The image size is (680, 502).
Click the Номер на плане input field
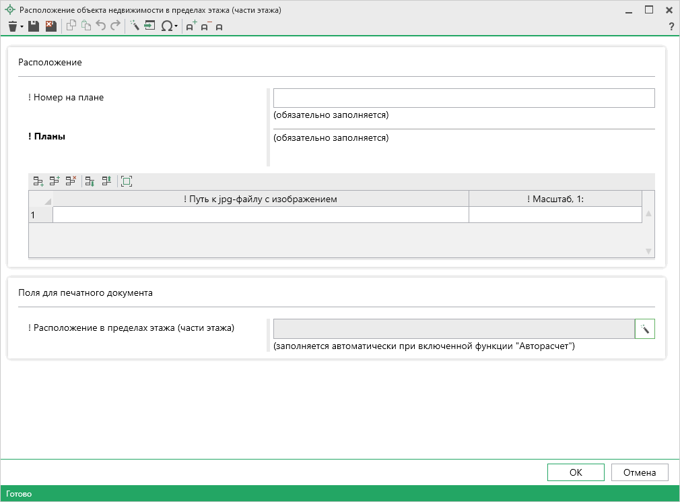463,98
